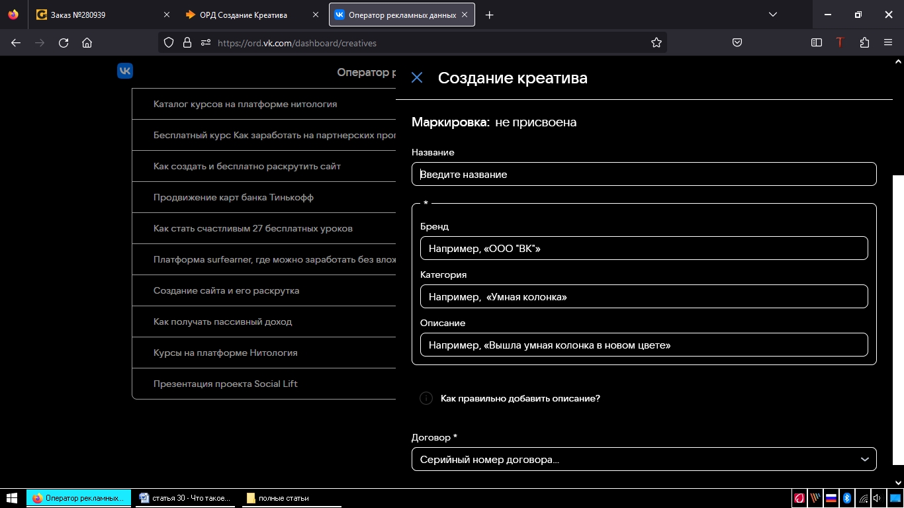Image resolution: width=904 pixels, height=508 pixels.
Task: Click the page's vertical scrollbar
Action: tap(898, 320)
